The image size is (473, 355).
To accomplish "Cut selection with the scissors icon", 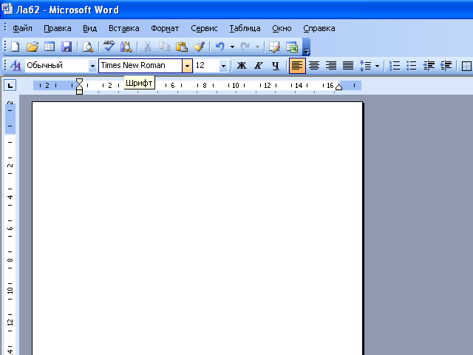I will pyautogui.click(x=147, y=47).
